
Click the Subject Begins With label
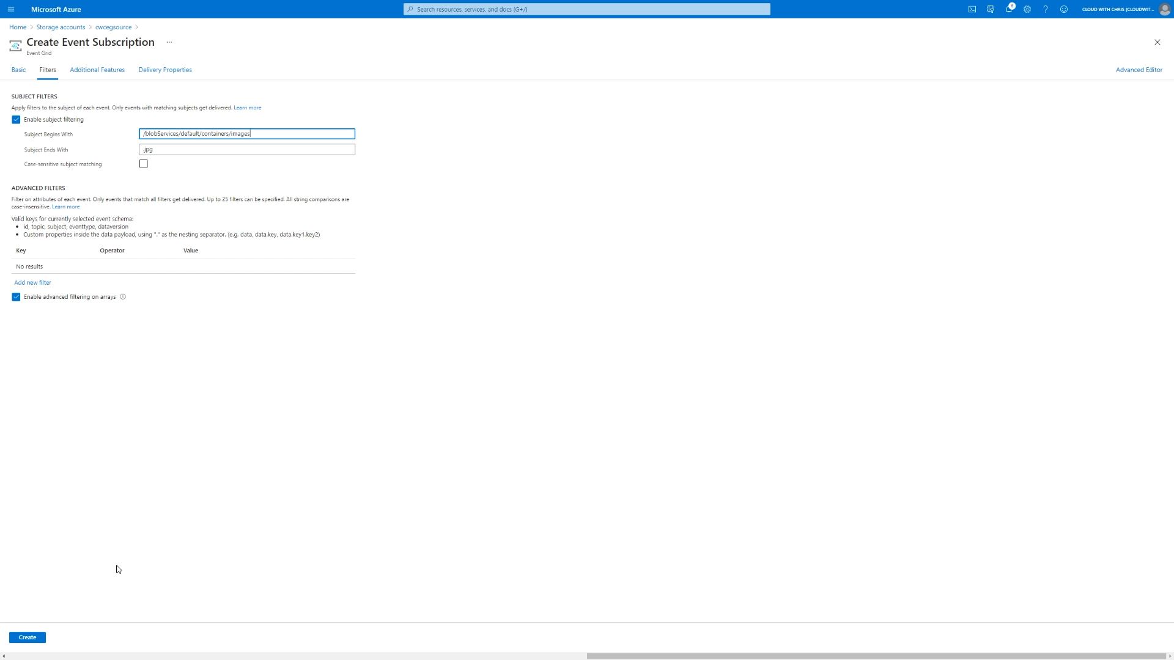coord(48,134)
